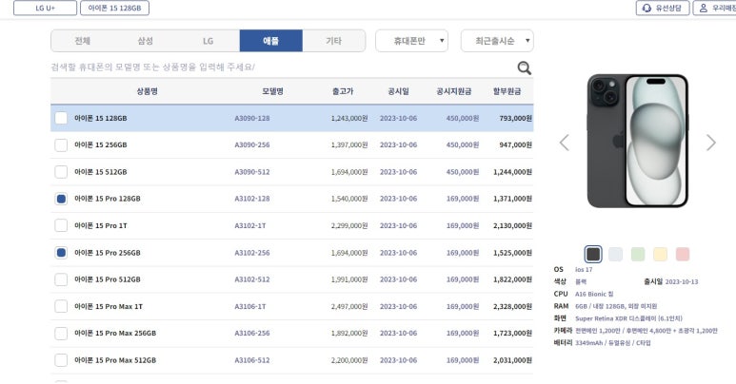Image resolution: width=736 pixels, height=384 pixels.
Task: Click model name A3106-512
Action: pyautogui.click(x=252, y=360)
